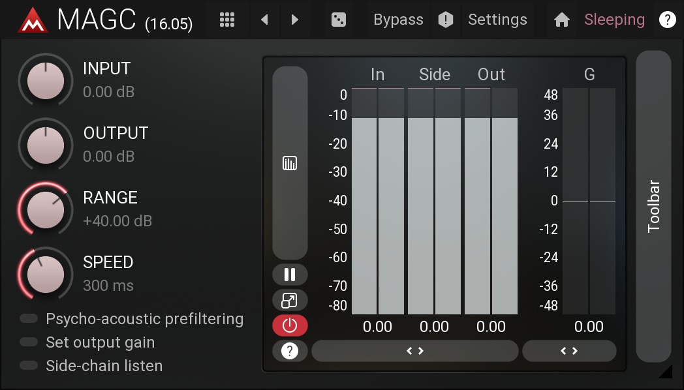This screenshot has height=390, width=684.
Task: Click OUTPUT value 0.00 dB
Action: coord(108,157)
